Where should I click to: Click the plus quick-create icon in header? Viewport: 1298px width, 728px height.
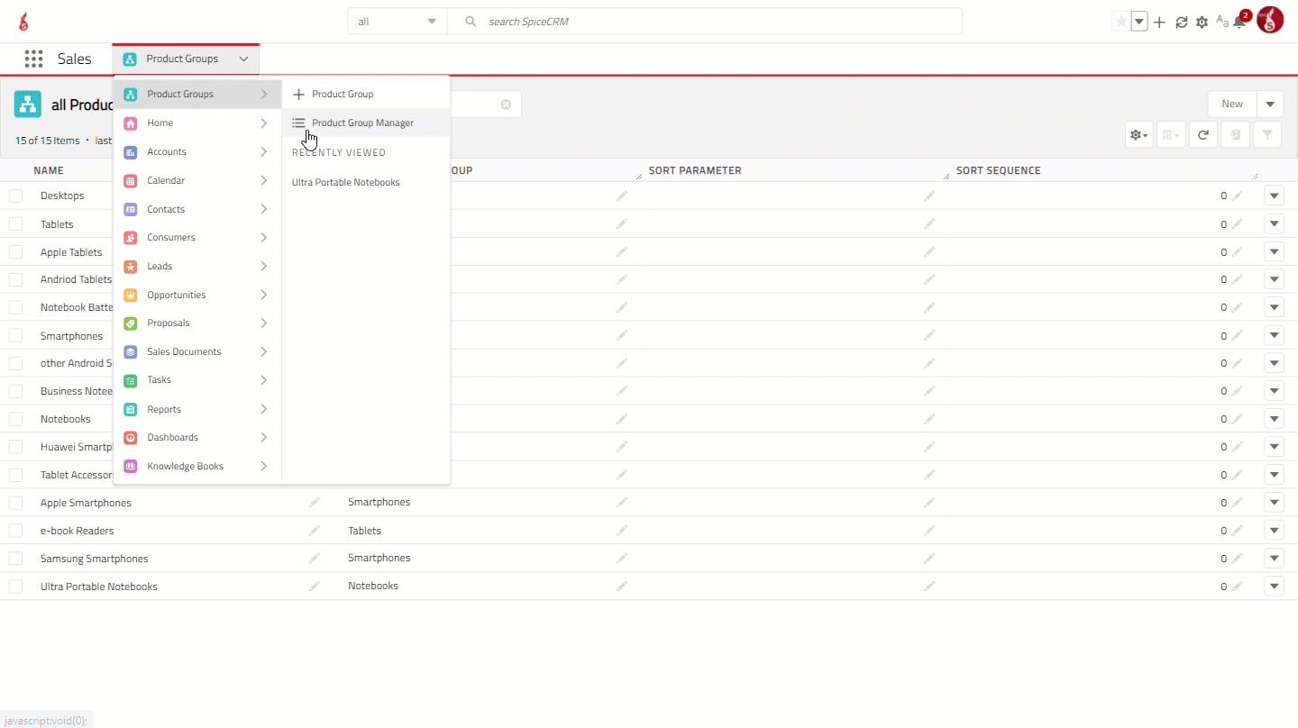[x=1159, y=23]
